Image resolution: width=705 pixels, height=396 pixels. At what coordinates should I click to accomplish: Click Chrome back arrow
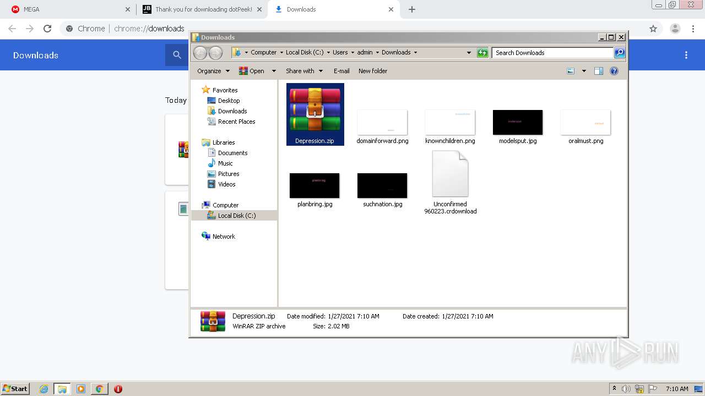click(x=12, y=29)
